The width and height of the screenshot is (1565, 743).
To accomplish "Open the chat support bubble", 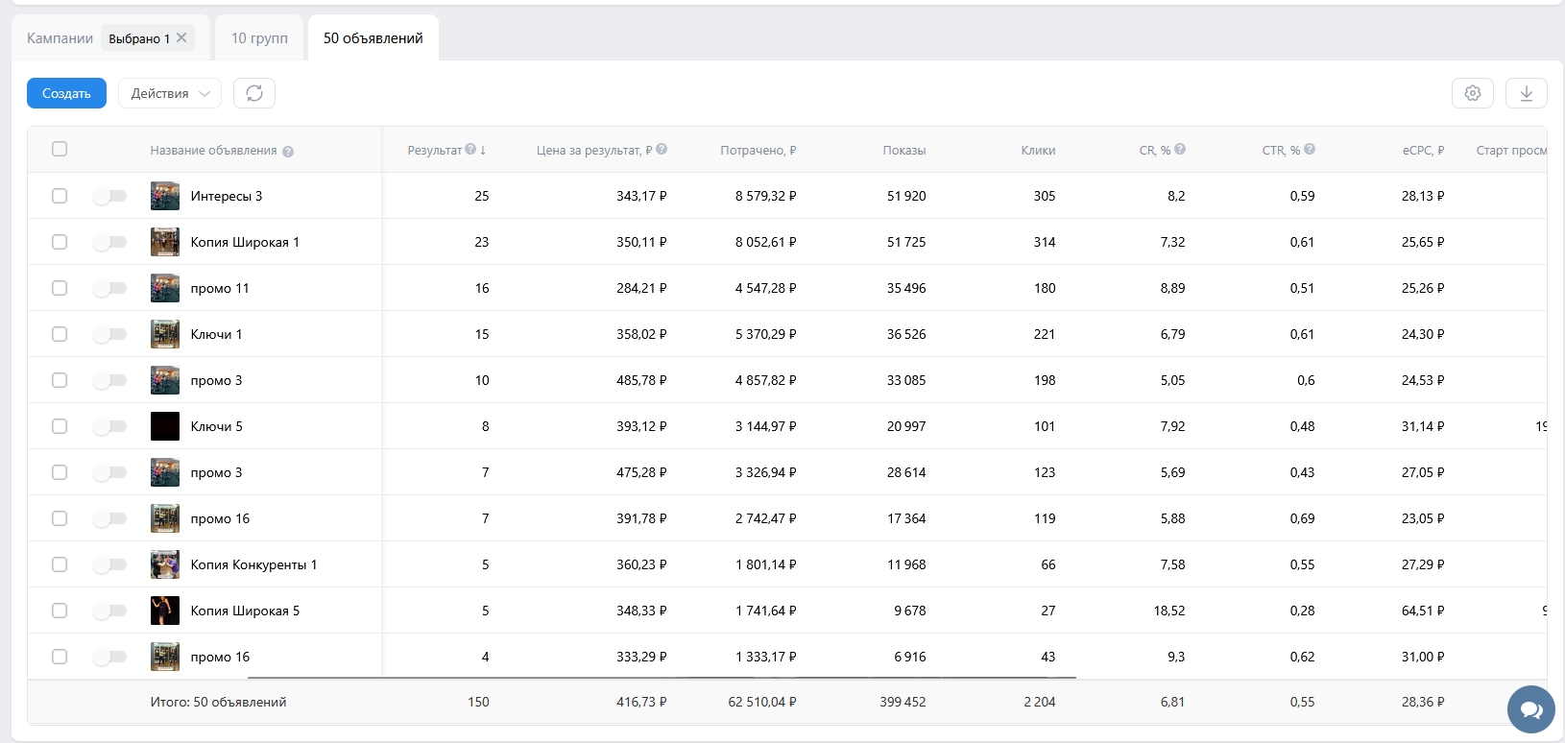I will 1530,709.
